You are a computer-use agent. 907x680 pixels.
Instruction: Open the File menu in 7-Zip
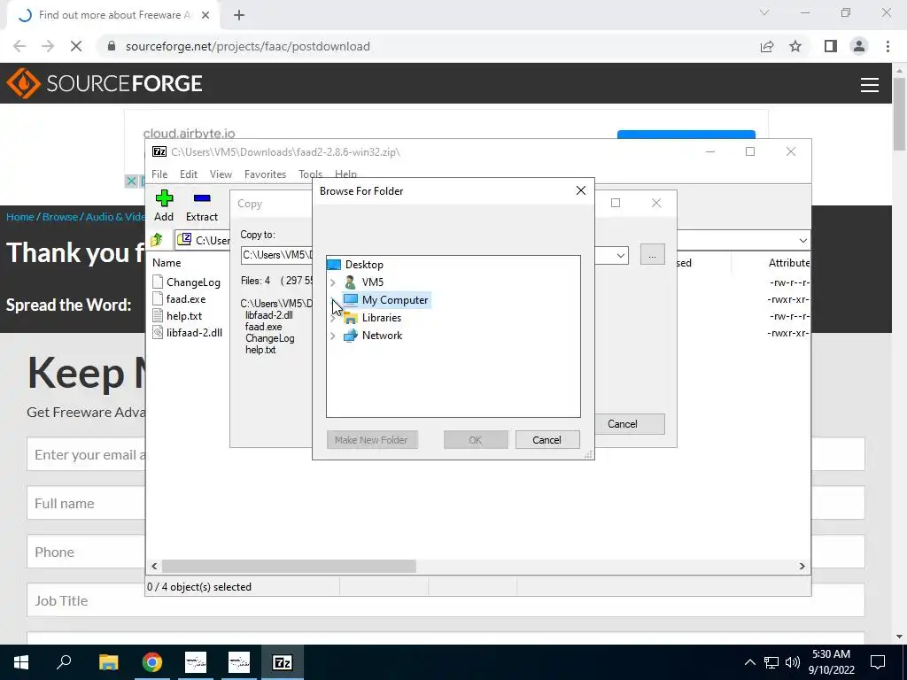[x=159, y=174]
